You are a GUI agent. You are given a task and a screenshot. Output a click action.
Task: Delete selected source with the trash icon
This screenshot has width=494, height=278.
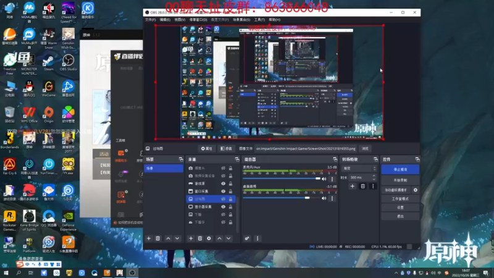pyautogui.click(x=199, y=238)
